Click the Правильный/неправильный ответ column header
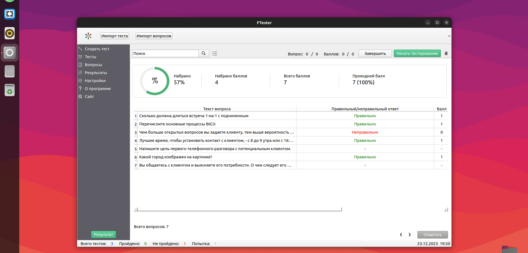Screen dimensions: 528x253 tap(365, 109)
